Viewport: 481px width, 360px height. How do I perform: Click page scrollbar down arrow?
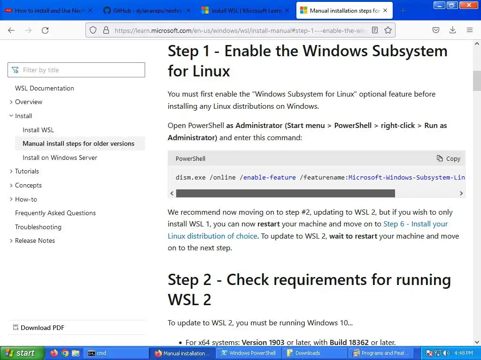[477, 342]
